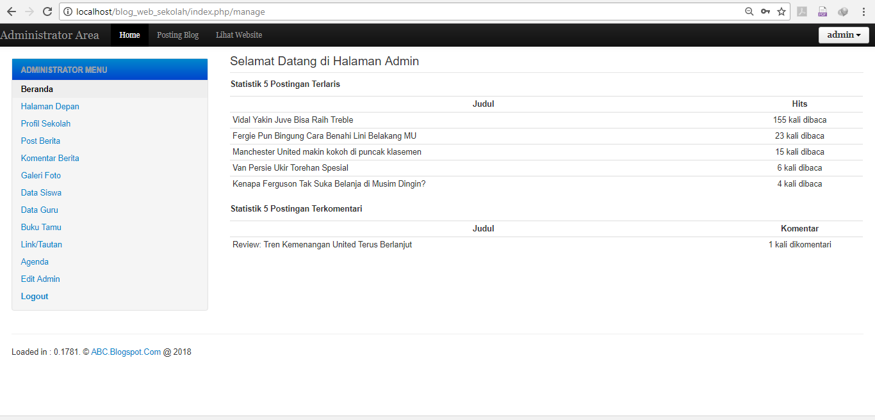
Task: Open Halaman Depan from sidebar menu
Action: [x=50, y=107]
